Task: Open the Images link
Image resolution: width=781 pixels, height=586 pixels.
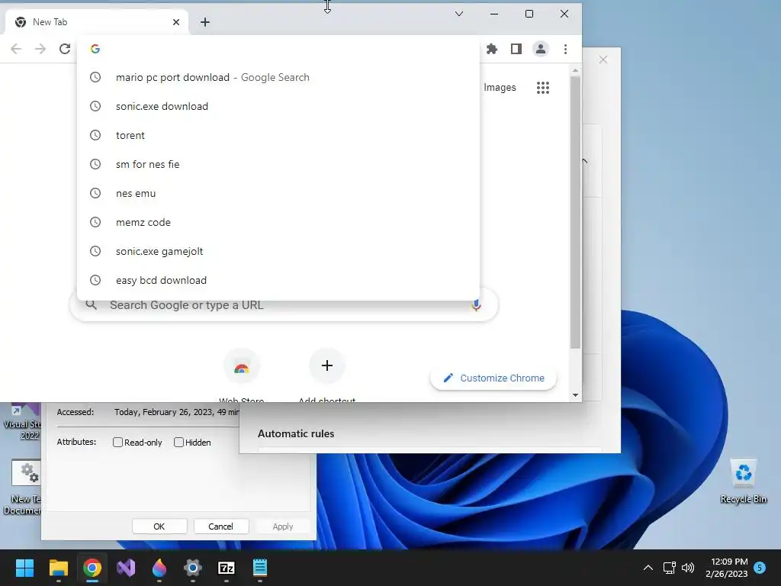Action: [500, 88]
